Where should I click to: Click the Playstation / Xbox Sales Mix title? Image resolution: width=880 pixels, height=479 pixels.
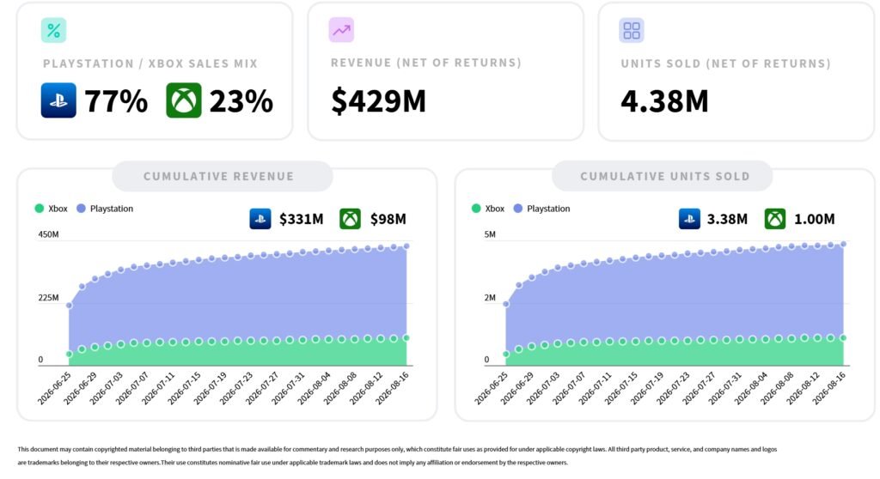tap(150, 64)
